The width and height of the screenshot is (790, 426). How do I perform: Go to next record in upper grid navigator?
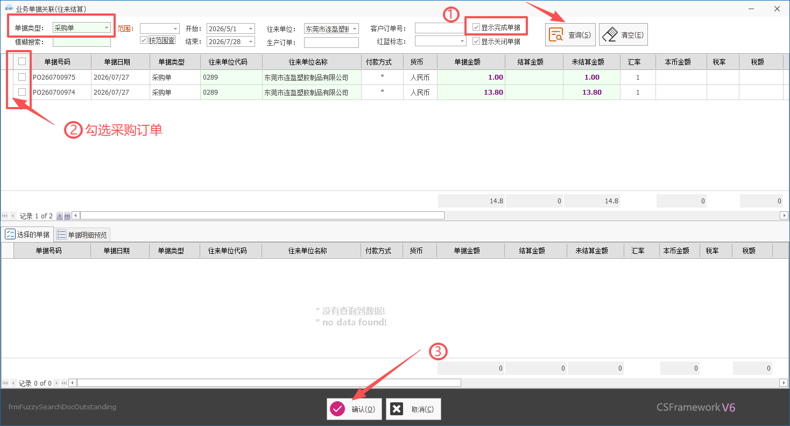pyautogui.click(x=60, y=216)
